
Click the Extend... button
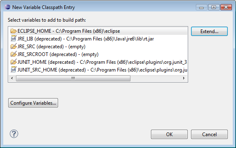(x=209, y=31)
